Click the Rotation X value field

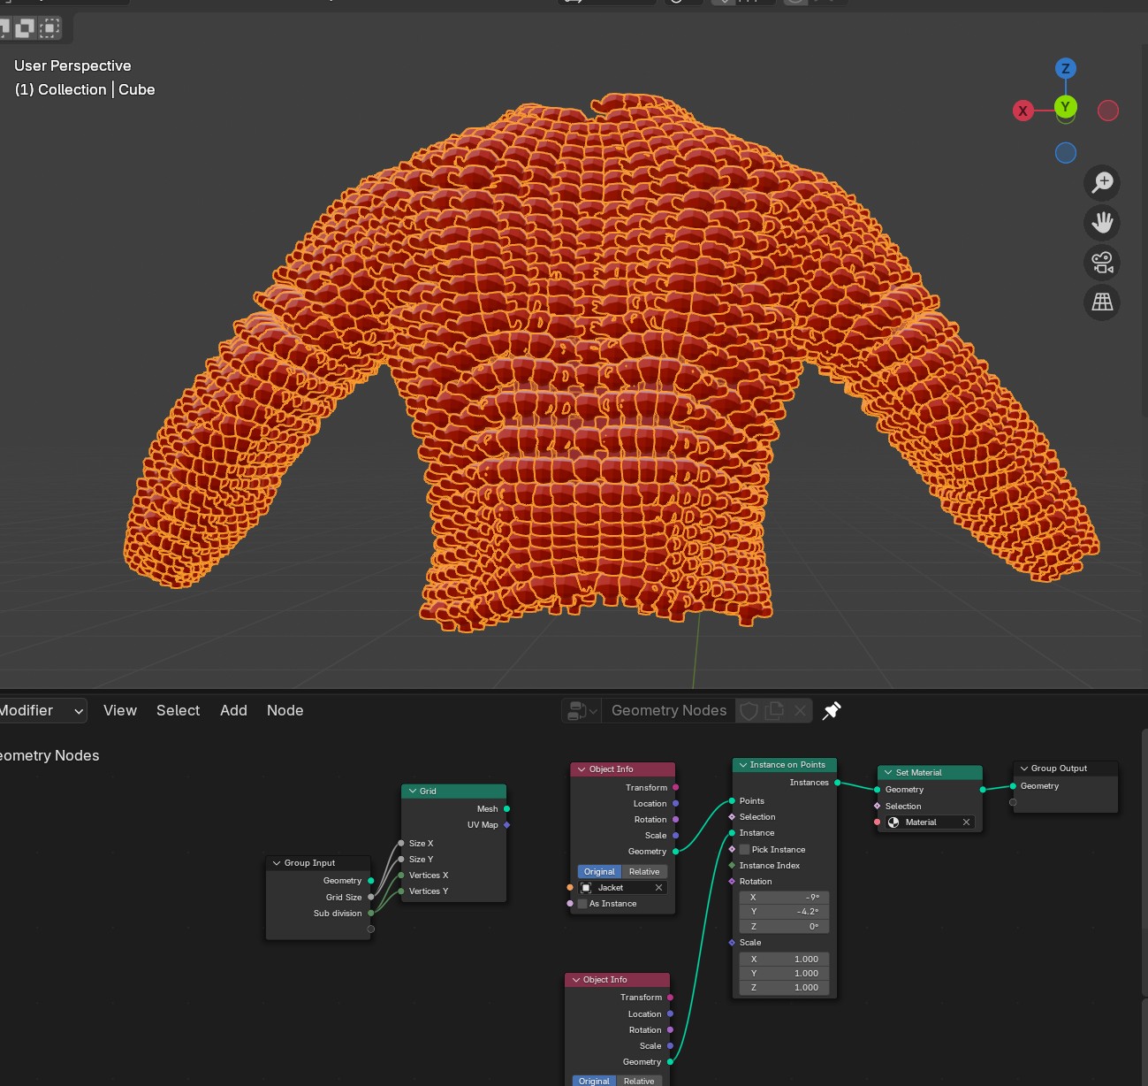tap(784, 898)
